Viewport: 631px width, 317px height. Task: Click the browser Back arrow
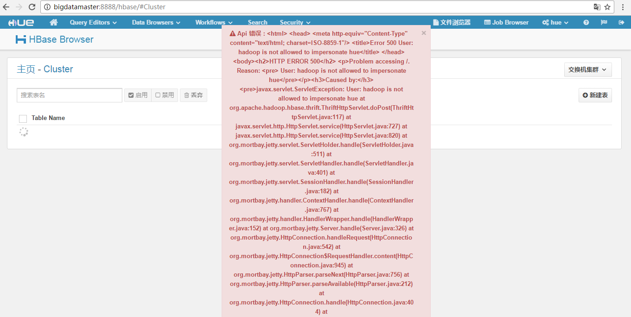(6, 7)
